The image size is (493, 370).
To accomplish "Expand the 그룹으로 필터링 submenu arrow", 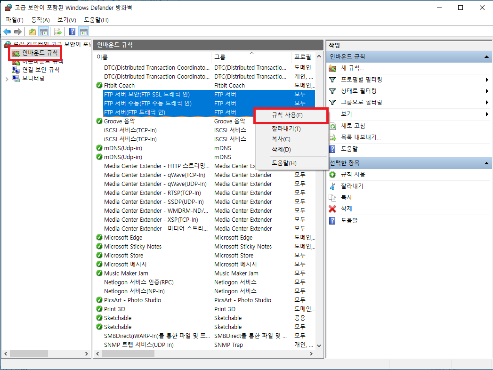I will [487, 103].
